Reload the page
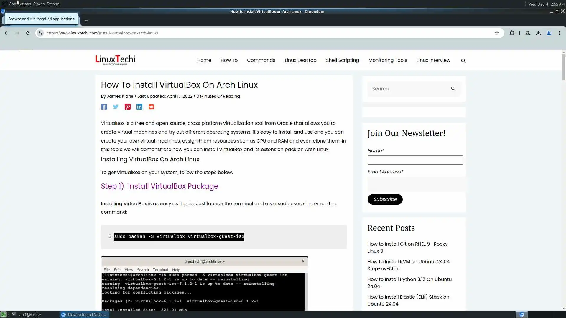Screen dimensions: 566x318 click(28, 33)
